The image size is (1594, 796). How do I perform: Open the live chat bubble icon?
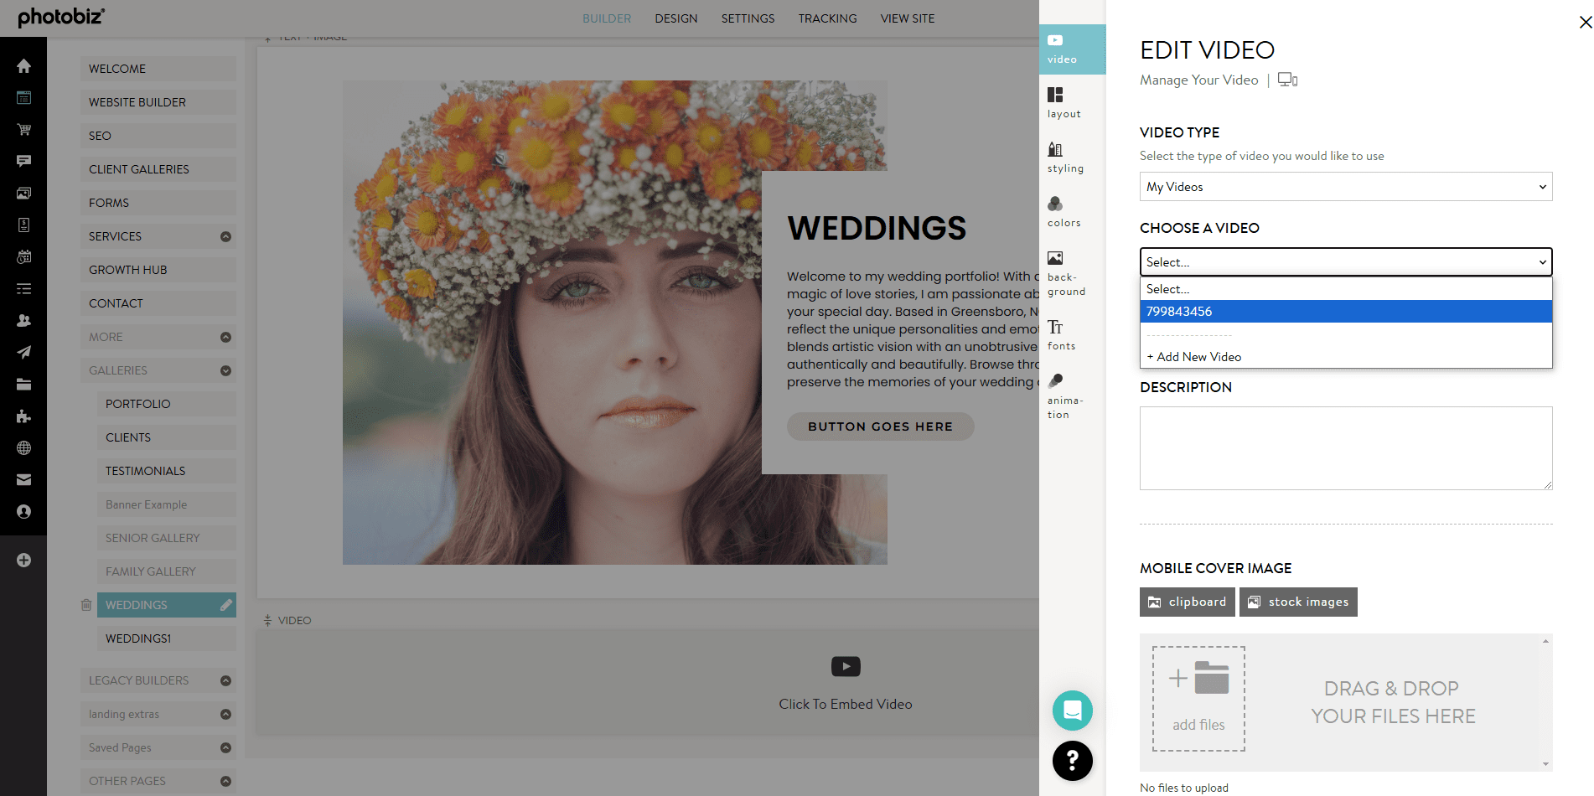pyautogui.click(x=1072, y=711)
